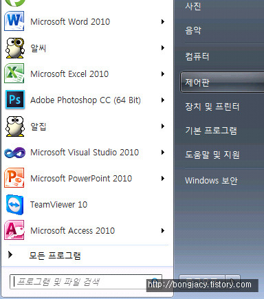Launch the Adobe Photoshop CC icon

(15, 100)
